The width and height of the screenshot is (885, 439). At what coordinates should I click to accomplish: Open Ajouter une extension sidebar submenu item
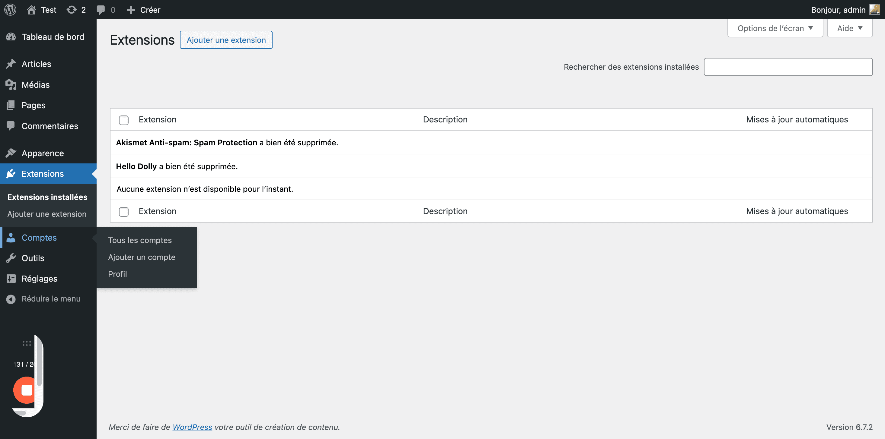pyautogui.click(x=47, y=214)
